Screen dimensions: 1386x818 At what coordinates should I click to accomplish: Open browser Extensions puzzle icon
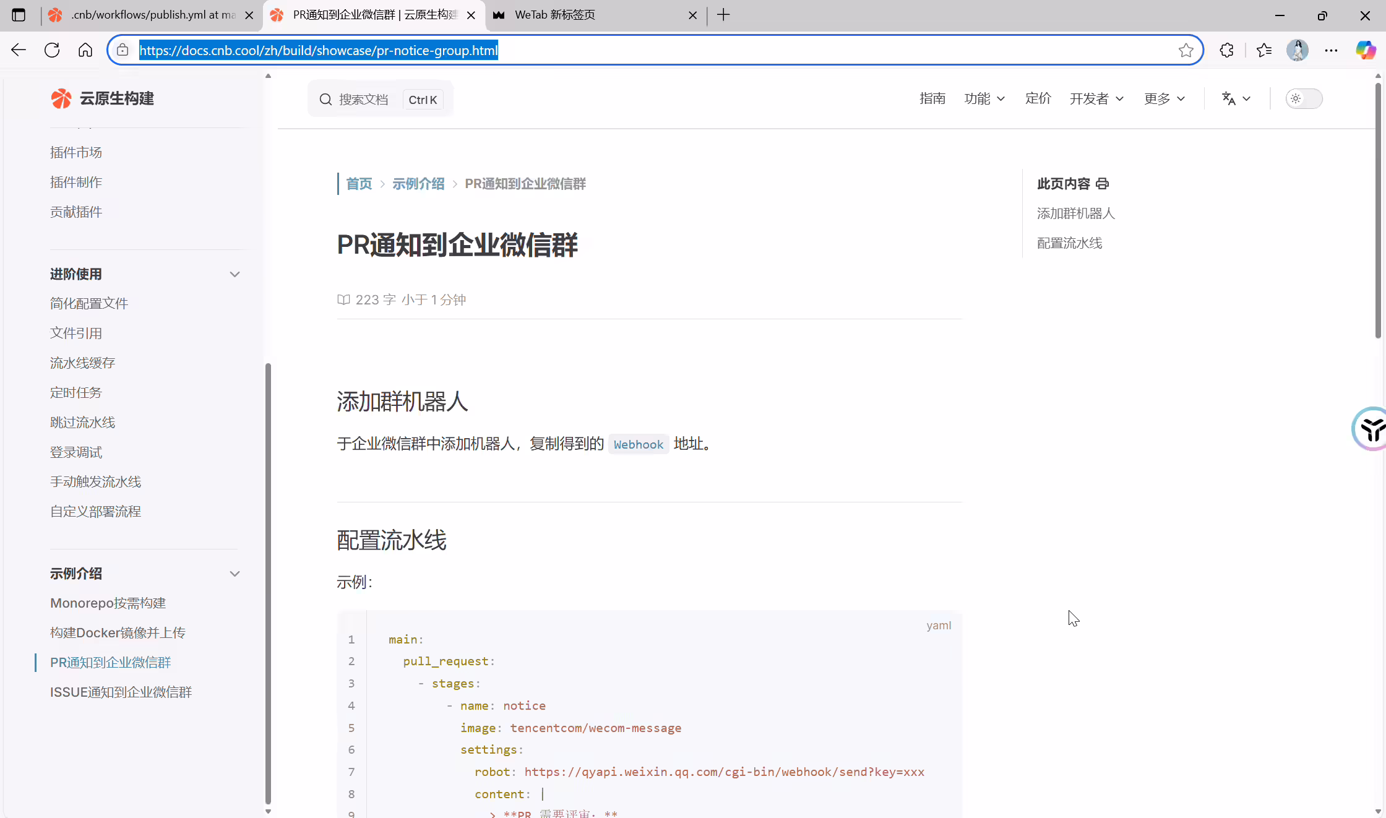1226,50
